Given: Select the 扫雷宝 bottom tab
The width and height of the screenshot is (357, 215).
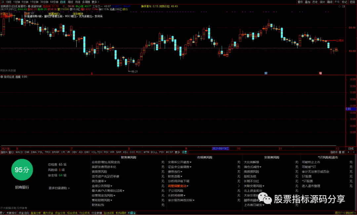Looking at the screenshot, I should (x=132, y=213).
